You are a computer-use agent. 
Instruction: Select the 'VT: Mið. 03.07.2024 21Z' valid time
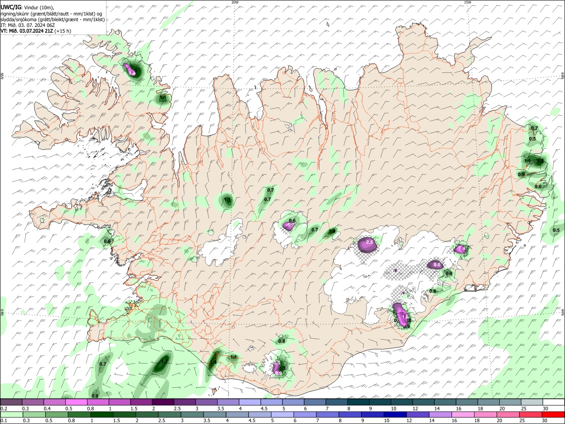[x=26, y=31]
